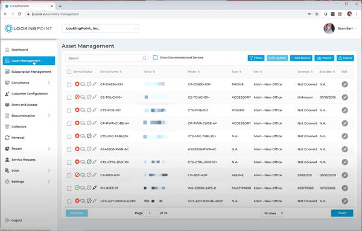The height and width of the screenshot is (231, 362).
Task: Click the page number input box
Action: coord(151,213)
